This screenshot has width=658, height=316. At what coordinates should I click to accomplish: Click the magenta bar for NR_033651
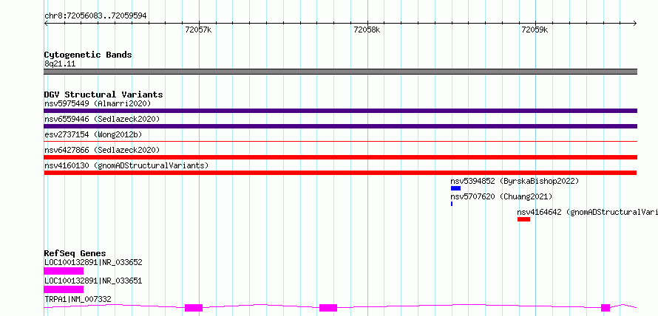pos(64,289)
